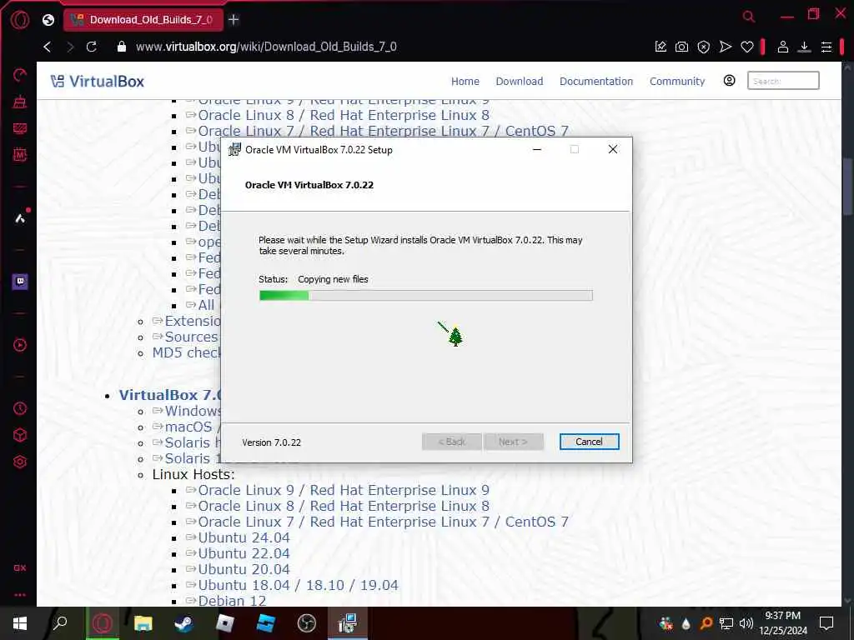854x640 pixels.
Task: Open GX Control speedometer icon in sidebar
Action: pos(20,74)
